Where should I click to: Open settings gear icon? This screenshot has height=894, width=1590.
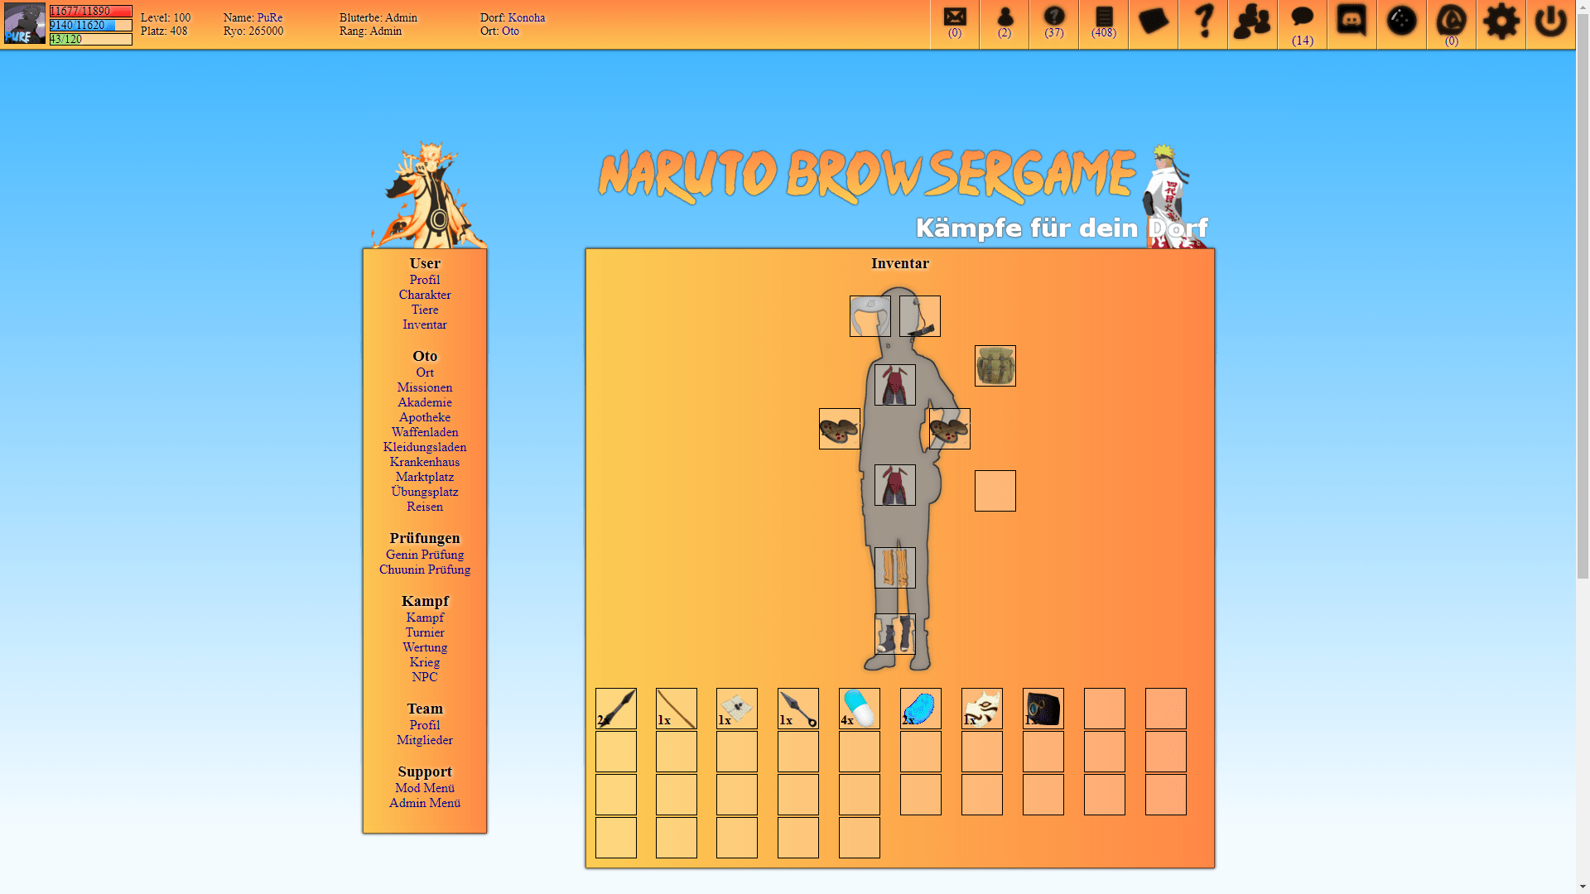(1501, 22)
